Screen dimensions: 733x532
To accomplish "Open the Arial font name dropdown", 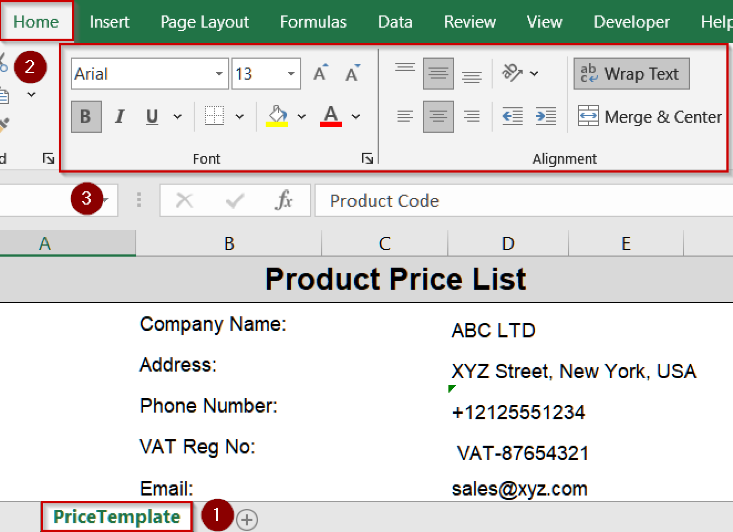I will point(219,73).
